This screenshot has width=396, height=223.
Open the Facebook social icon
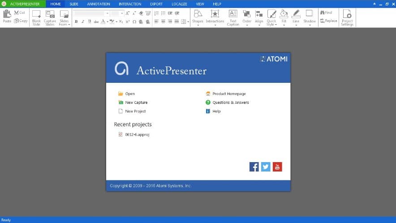coord(254,167)
